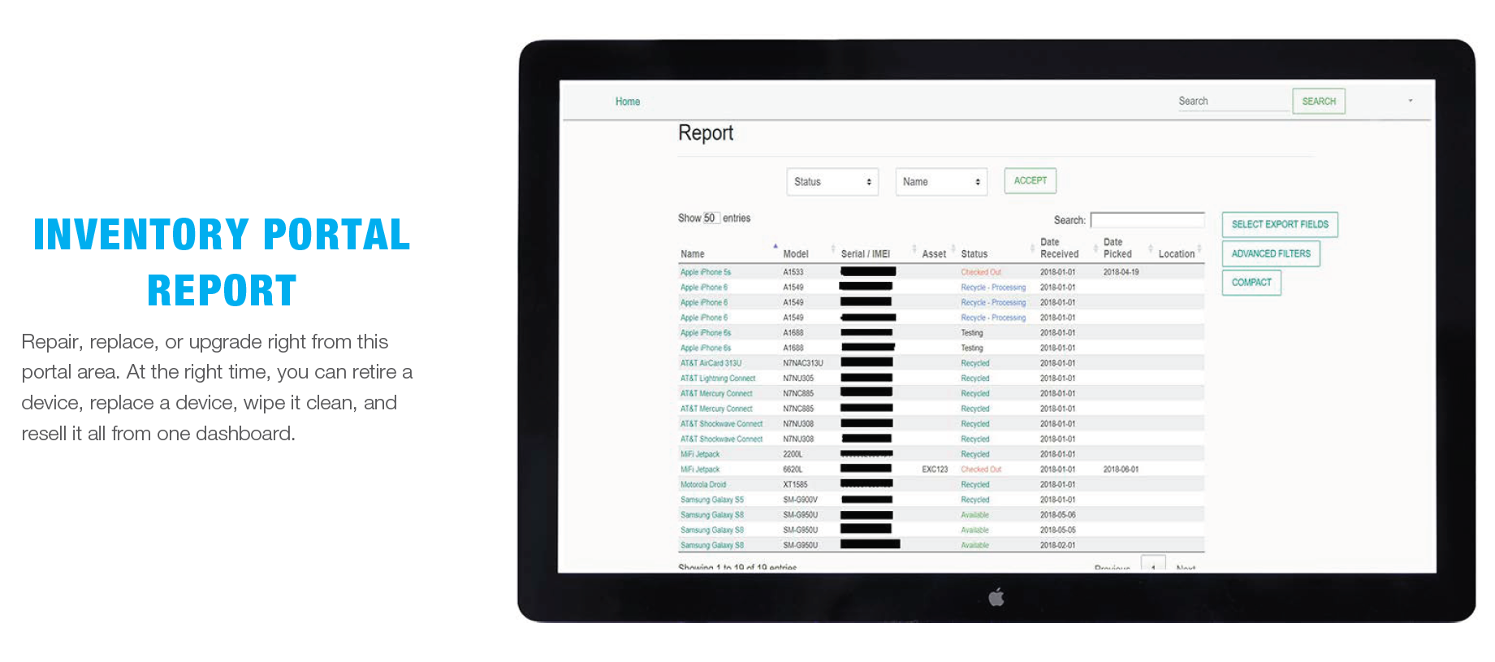Sort table by the Asset column header
This screenshot has width=1495, height=662.
[934, 253]
